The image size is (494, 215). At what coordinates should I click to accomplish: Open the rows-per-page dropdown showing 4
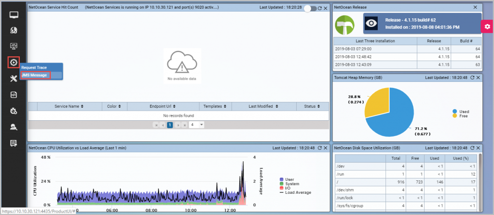pos(196,125)
